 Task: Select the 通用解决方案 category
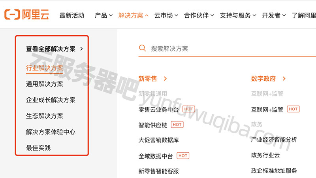[44, 84]
